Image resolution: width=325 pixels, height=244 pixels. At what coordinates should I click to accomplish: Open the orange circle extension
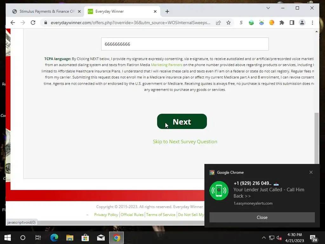pyautogui.click(x=272, y=23)
